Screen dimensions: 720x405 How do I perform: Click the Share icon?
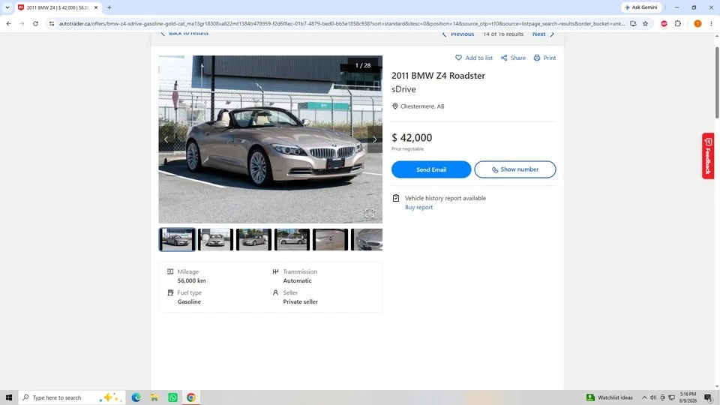[504, 58]
